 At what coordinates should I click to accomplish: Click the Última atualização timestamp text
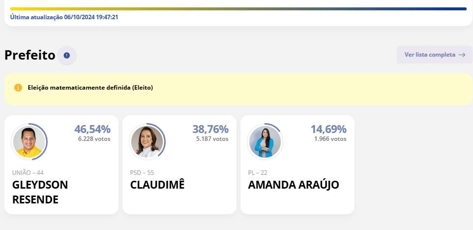[x=64, y=17]
